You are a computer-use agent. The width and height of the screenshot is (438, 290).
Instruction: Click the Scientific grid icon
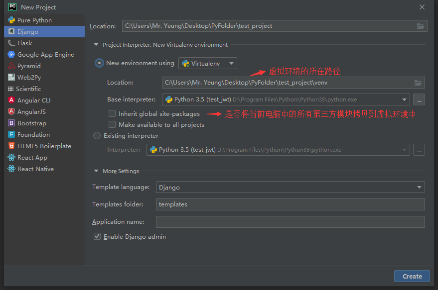point(10,89)
